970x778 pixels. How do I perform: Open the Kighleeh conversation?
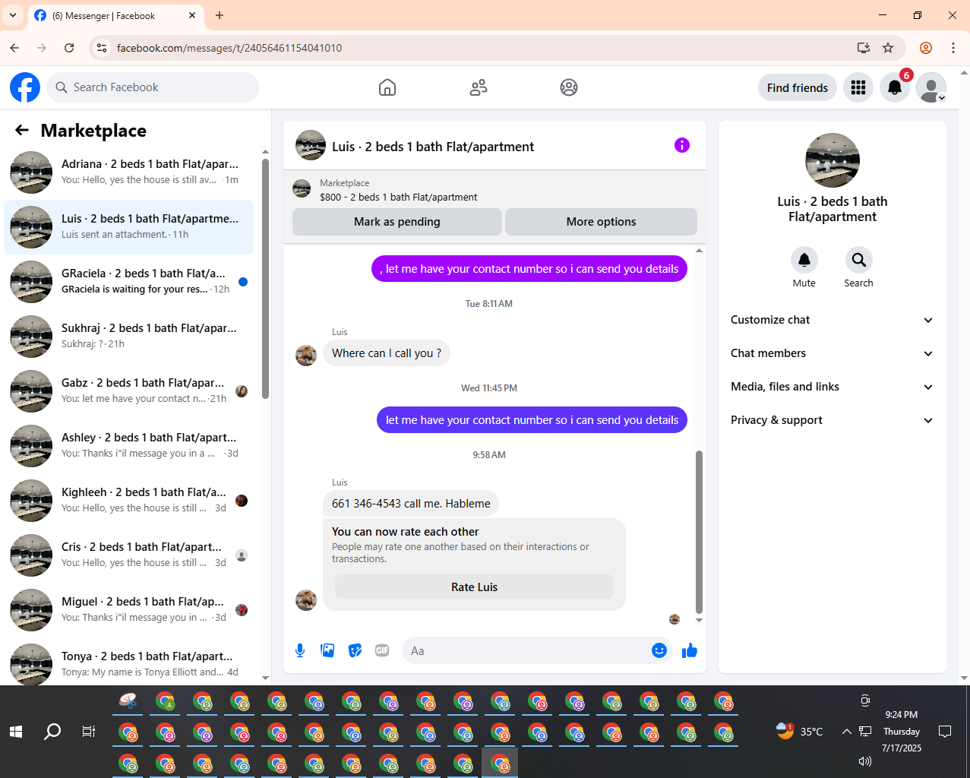[x=129, y=501]
